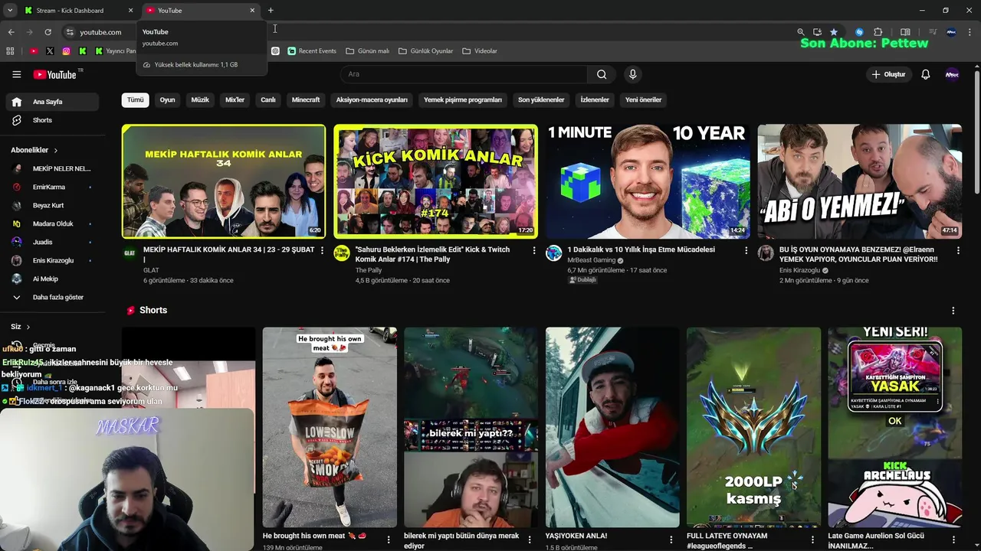Close the Stream - Kick Dashboard tab
The width and height of the screenshot is (981, 551).
pyautogui.click(x=130, y=11)
